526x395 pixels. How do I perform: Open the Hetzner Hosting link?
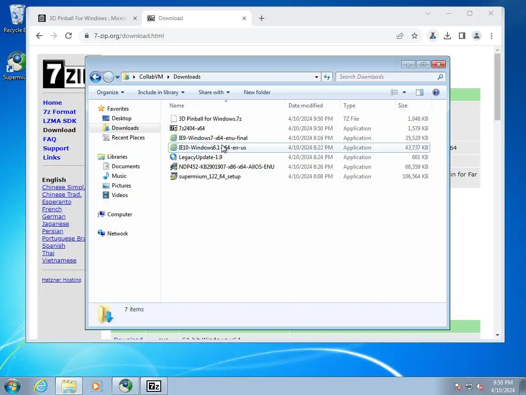[x=61, y=280]
